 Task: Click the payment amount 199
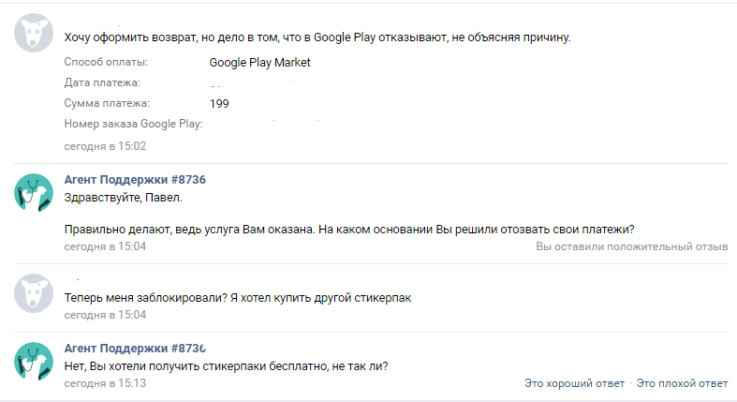pyautogui.click(x=219, y=103)
